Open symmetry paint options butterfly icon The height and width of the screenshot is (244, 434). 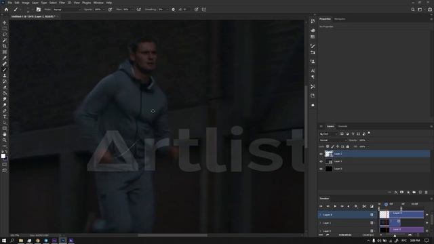point(204,9)
